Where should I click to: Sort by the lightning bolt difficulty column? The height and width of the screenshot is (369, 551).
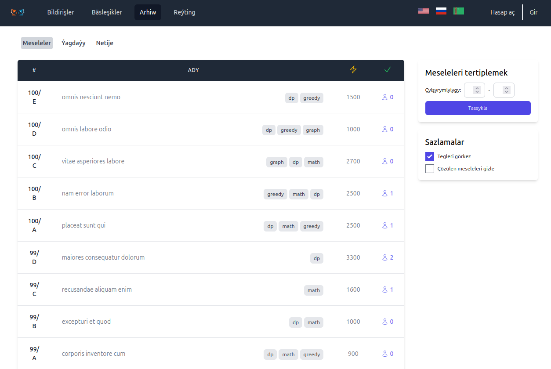click(x=353, y=69)
